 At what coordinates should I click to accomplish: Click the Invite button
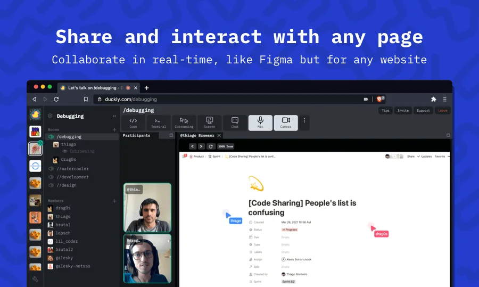403,111
